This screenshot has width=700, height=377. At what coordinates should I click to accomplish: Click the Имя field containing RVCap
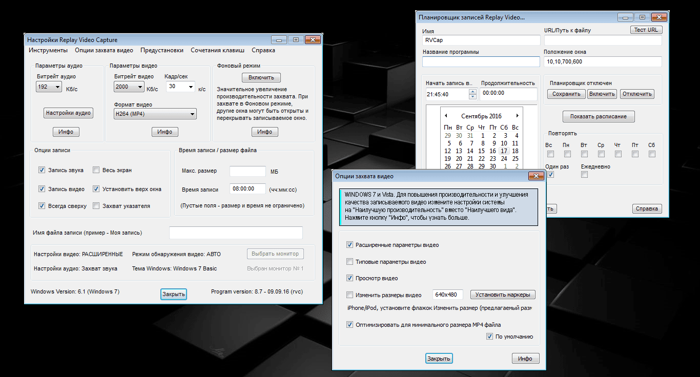pyautogui.click(x=481, y=40)
